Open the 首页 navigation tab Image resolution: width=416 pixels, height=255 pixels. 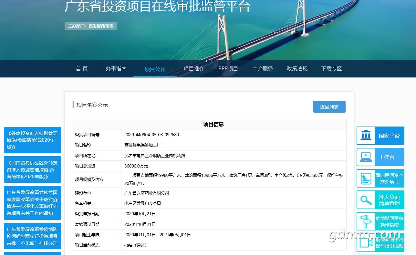pyautogui.click(x=82, y=69)
